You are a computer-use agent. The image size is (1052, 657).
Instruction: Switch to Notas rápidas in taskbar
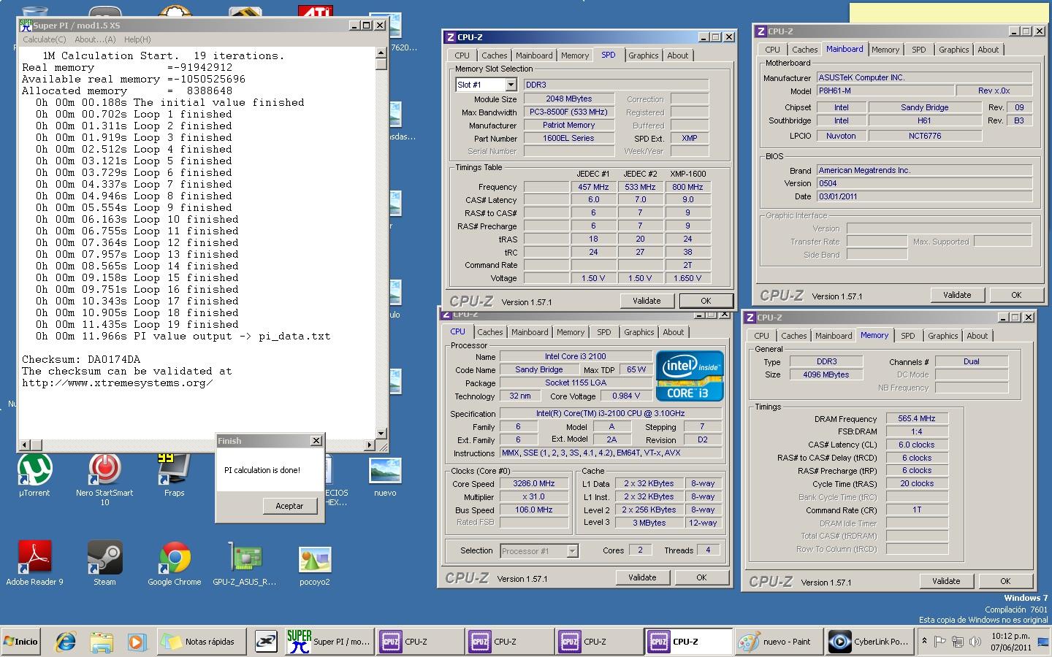pos(201,642)
